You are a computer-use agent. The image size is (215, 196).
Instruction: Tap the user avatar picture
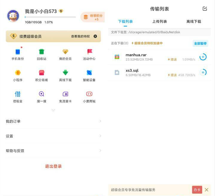(13, 16)
